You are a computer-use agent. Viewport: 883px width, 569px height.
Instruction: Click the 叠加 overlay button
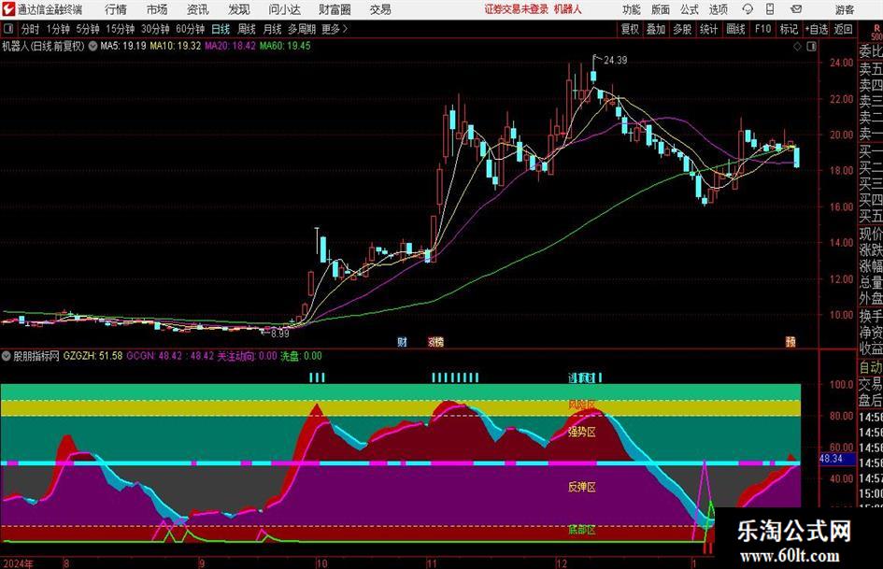656,29
